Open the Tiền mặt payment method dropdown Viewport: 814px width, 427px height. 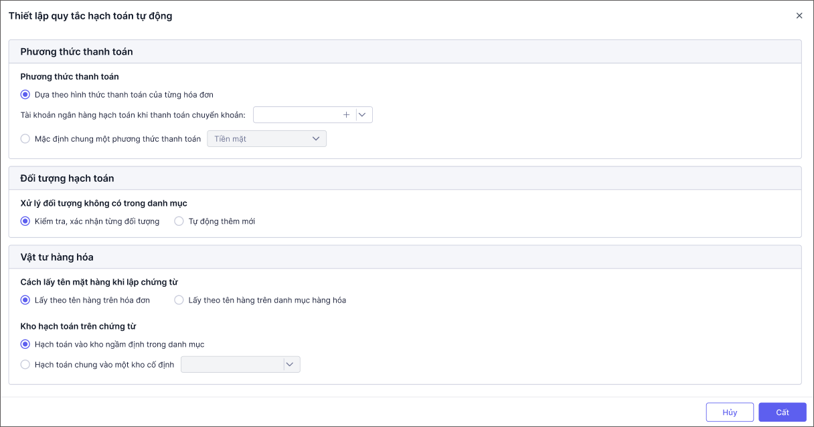tap(266, 139)
